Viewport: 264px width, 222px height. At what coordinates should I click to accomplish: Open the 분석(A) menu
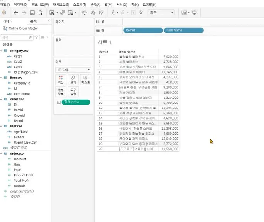(95, 5)
